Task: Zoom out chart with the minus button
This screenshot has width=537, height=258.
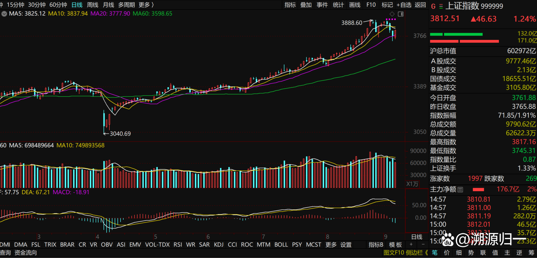Action: [423, 244]
